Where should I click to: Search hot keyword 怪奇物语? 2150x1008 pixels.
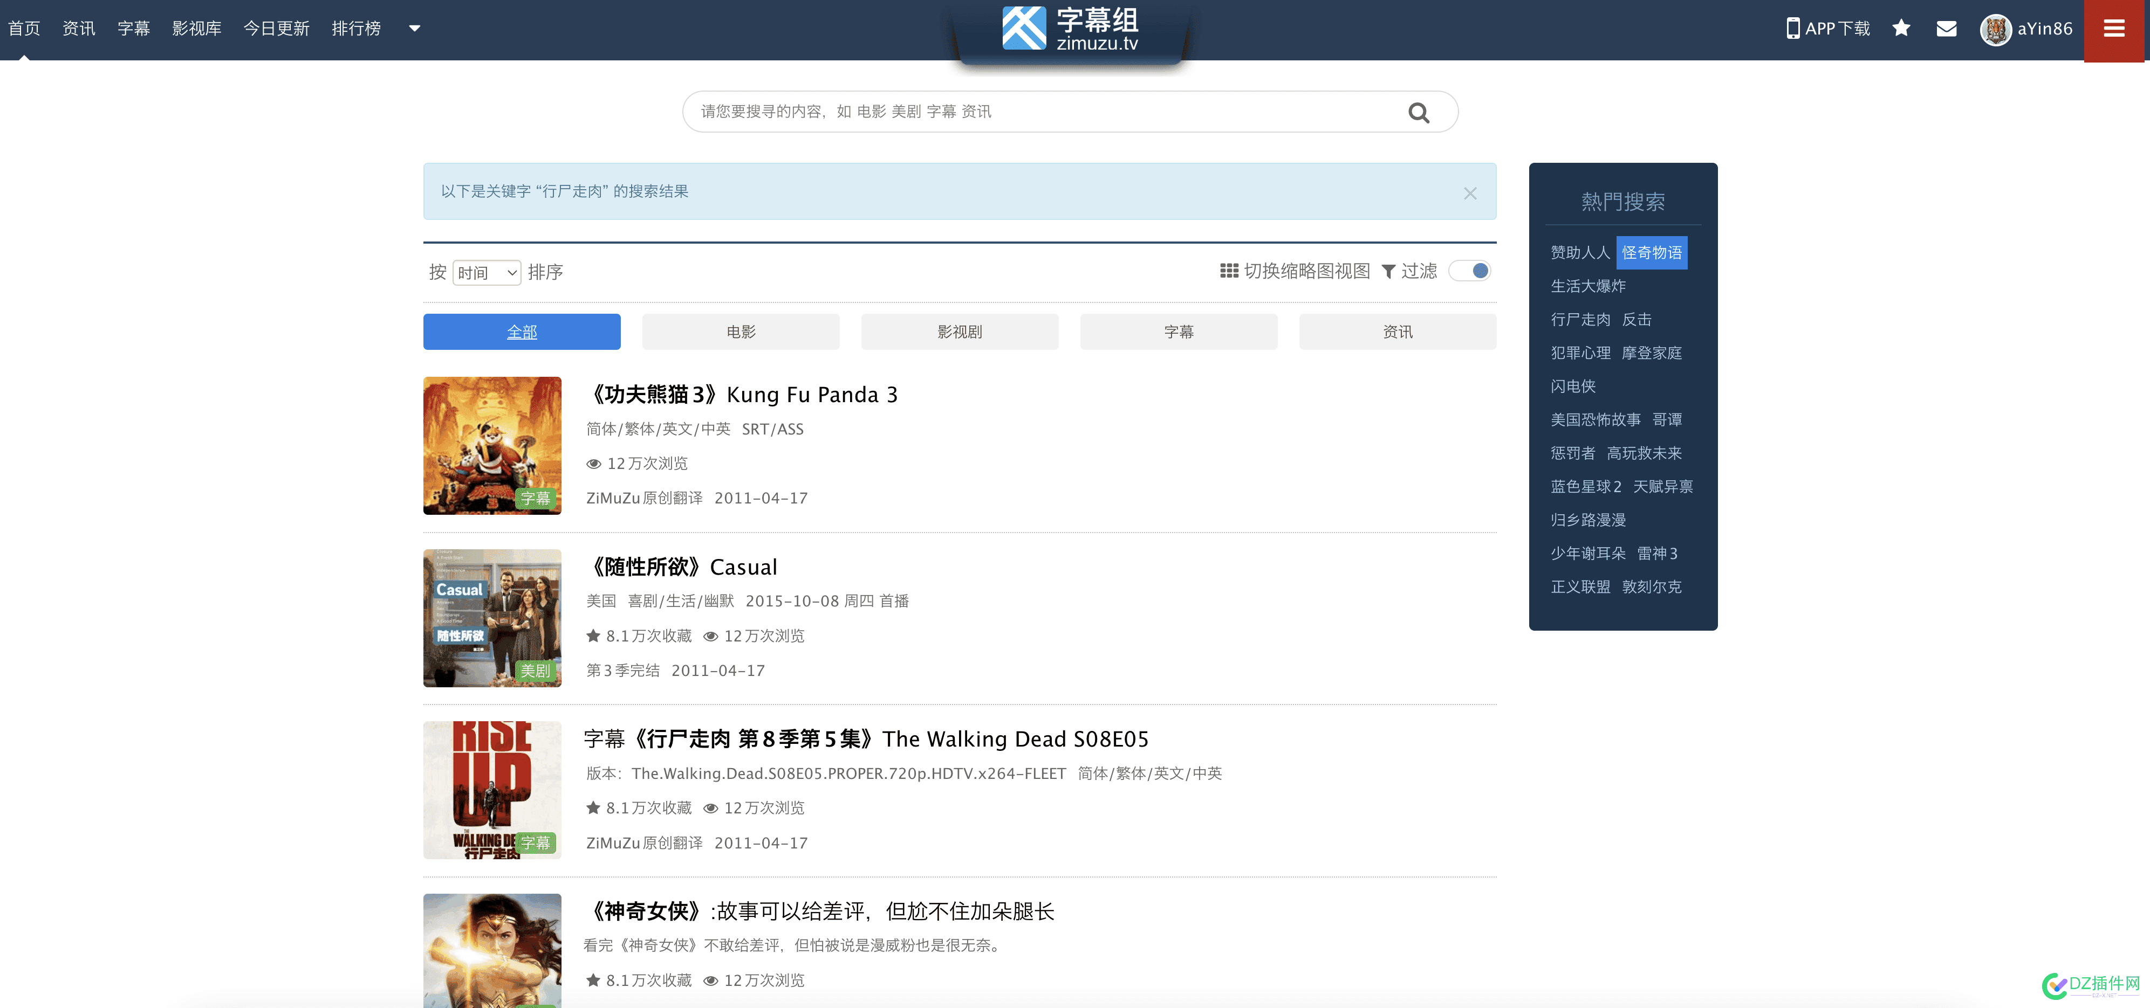(x=1652, y=253)
